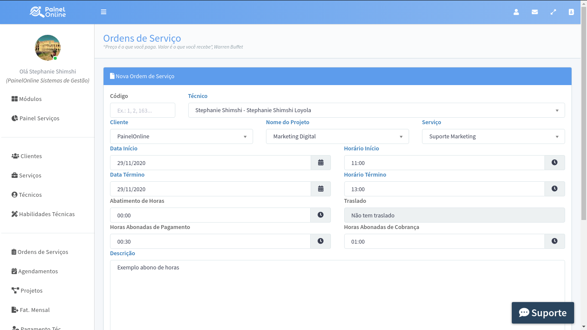Image resolution: width=587 pixels, height=330 pixels.
Task: Open calendar picker for Data Término
Action: click(x=321, y=189)
